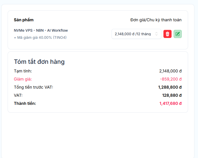
Task: Click the VAT label
Action: click(18, 95)
